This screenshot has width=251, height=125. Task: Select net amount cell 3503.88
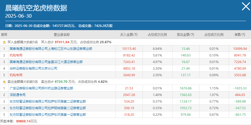(x=240, y=75)
